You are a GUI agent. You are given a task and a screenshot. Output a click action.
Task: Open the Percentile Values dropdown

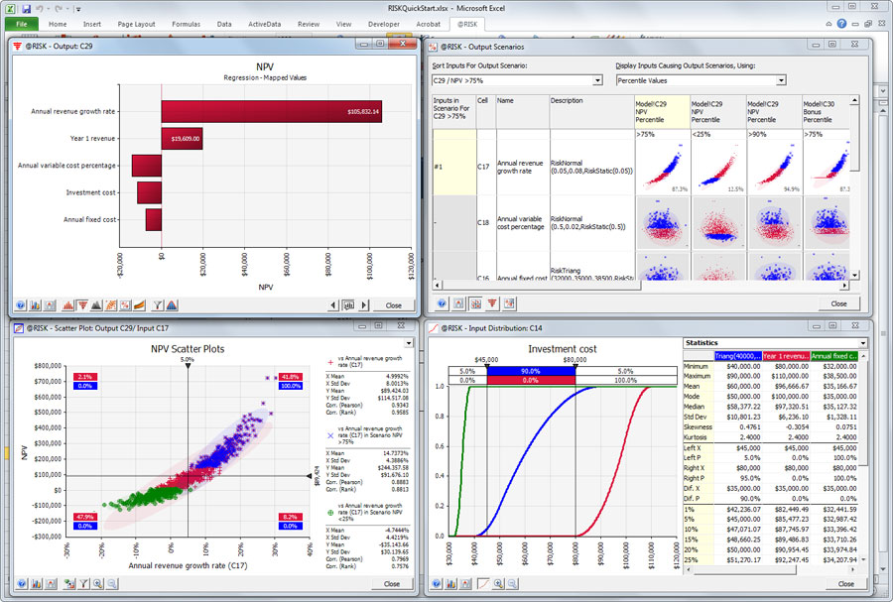pyautogui.click(x=782, y=80)
